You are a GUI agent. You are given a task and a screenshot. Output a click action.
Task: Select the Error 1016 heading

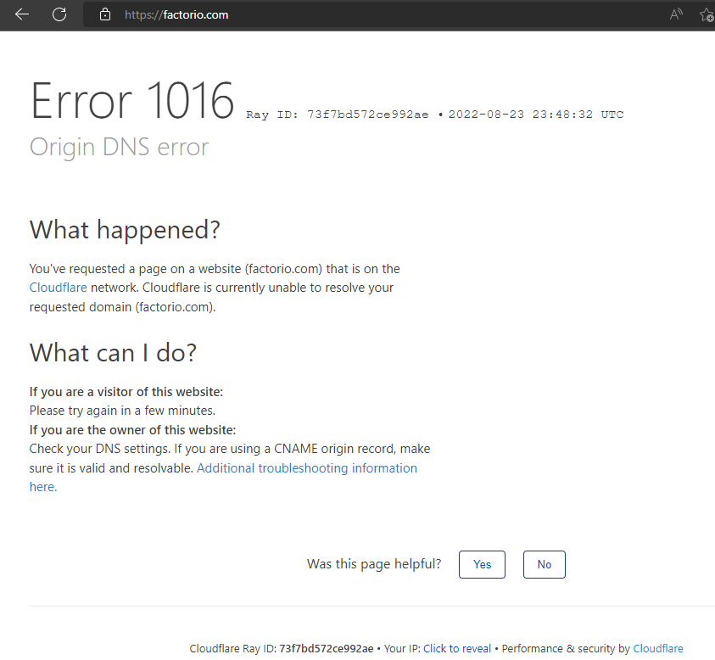(x=132, y=101)
